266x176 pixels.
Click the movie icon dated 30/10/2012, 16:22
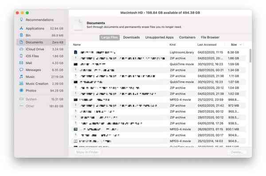pos(76,64)
